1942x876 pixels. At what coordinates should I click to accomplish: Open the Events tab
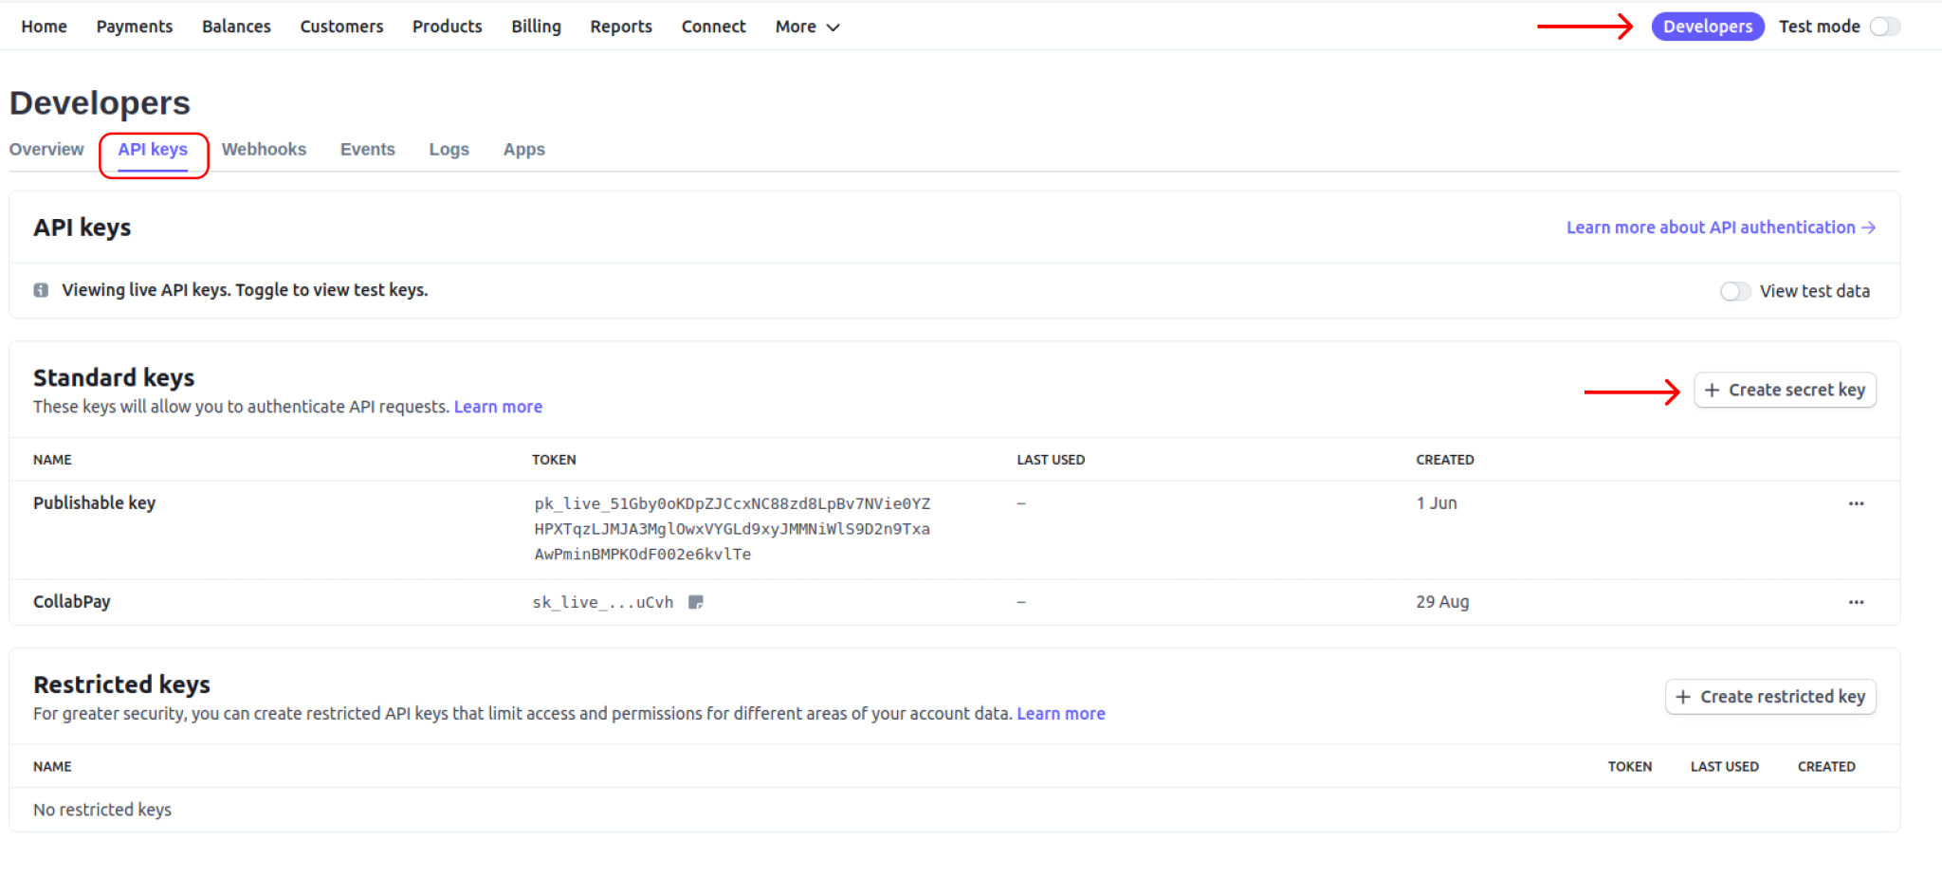pyautogui.click(x=367, y=149)
